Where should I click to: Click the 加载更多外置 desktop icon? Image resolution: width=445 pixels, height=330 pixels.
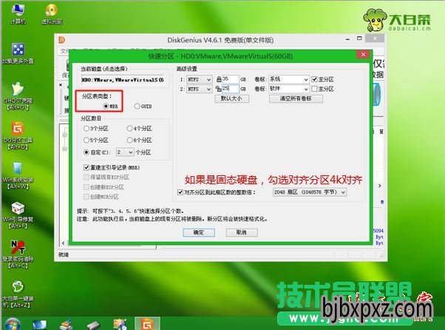[18, 53]
